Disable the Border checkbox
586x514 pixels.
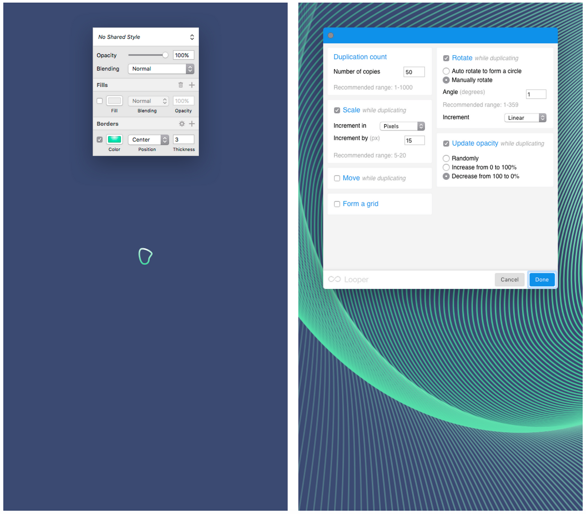100,139
